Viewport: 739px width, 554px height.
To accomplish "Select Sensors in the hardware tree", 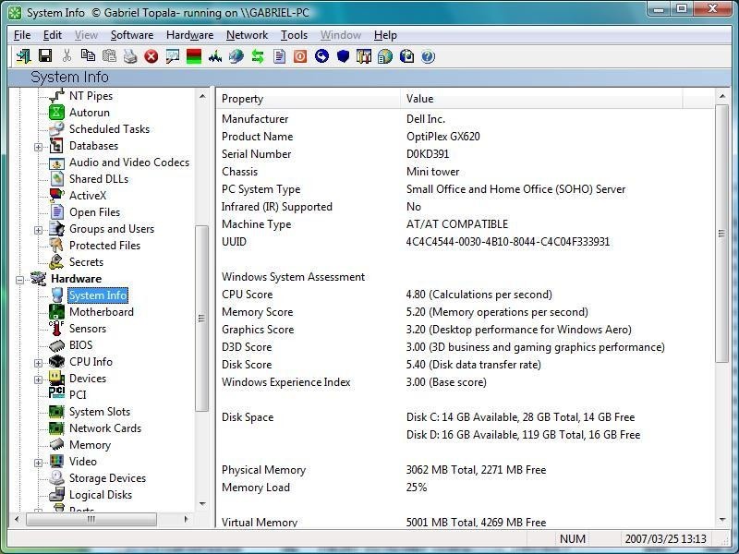I will 87,329.
